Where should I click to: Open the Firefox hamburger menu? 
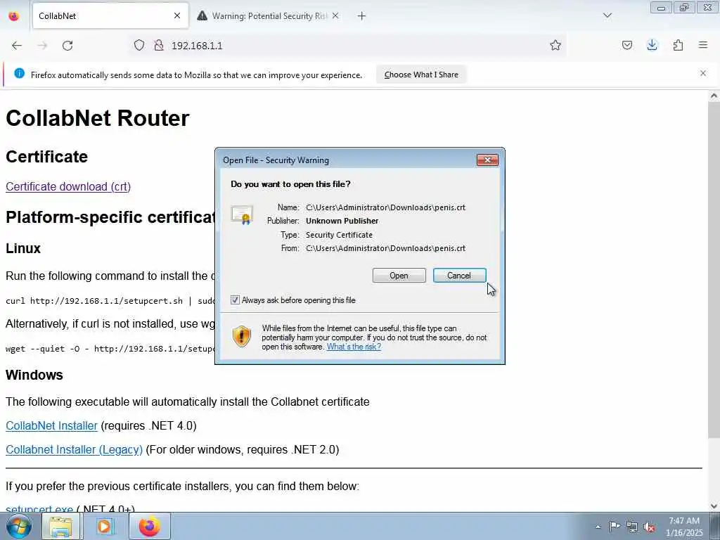click(702, 45)
